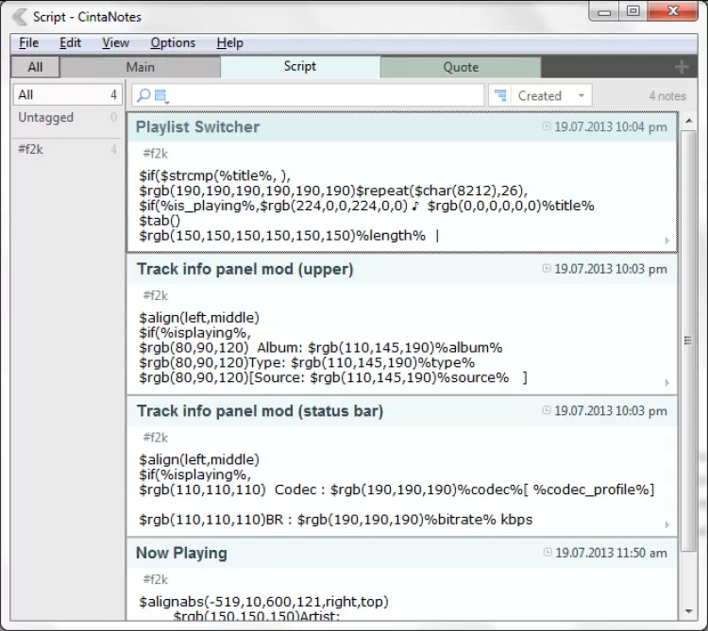The width and height of the screenshot is (708, 631).
Task: Select Track info panel mod (status bar) title
Action: pyautogui.click(x=261, y=411)
